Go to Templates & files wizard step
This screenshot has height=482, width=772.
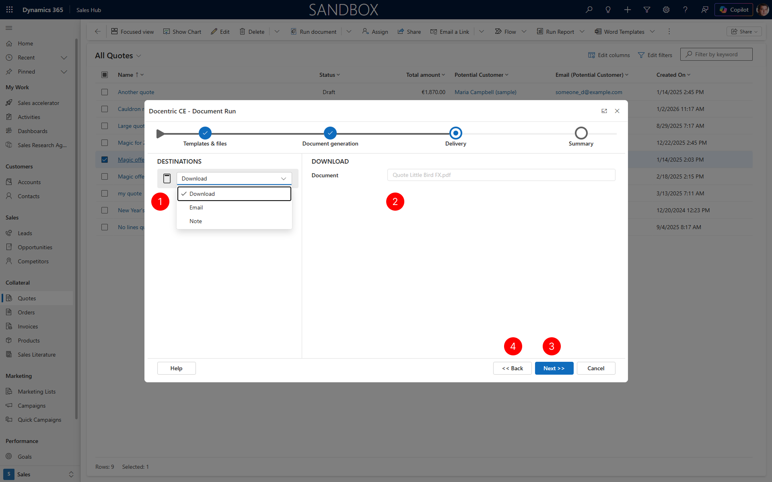pyautogui.click(x=205, y=133)
